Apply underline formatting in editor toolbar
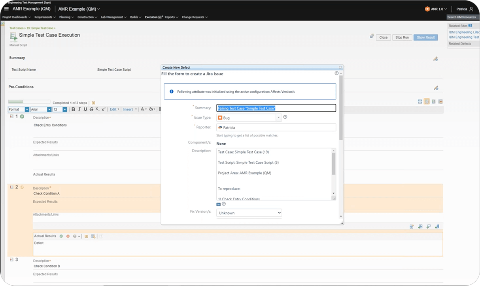 point(85,109)
